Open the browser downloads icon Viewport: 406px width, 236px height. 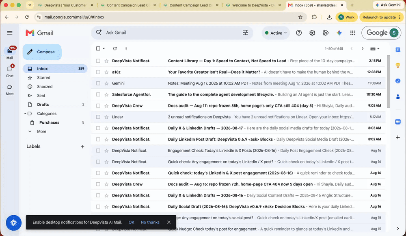click(329, 17)
